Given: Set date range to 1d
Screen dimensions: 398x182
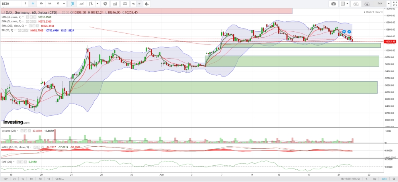Looking at the screenshot, I should click(x=49, y=179).
